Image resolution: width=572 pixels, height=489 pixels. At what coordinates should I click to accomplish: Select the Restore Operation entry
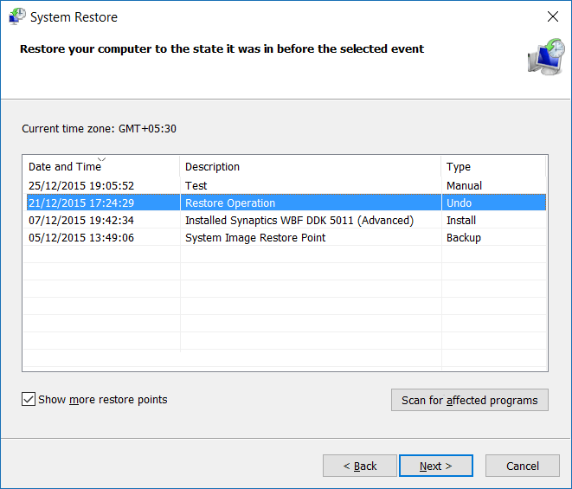(230, 203)
